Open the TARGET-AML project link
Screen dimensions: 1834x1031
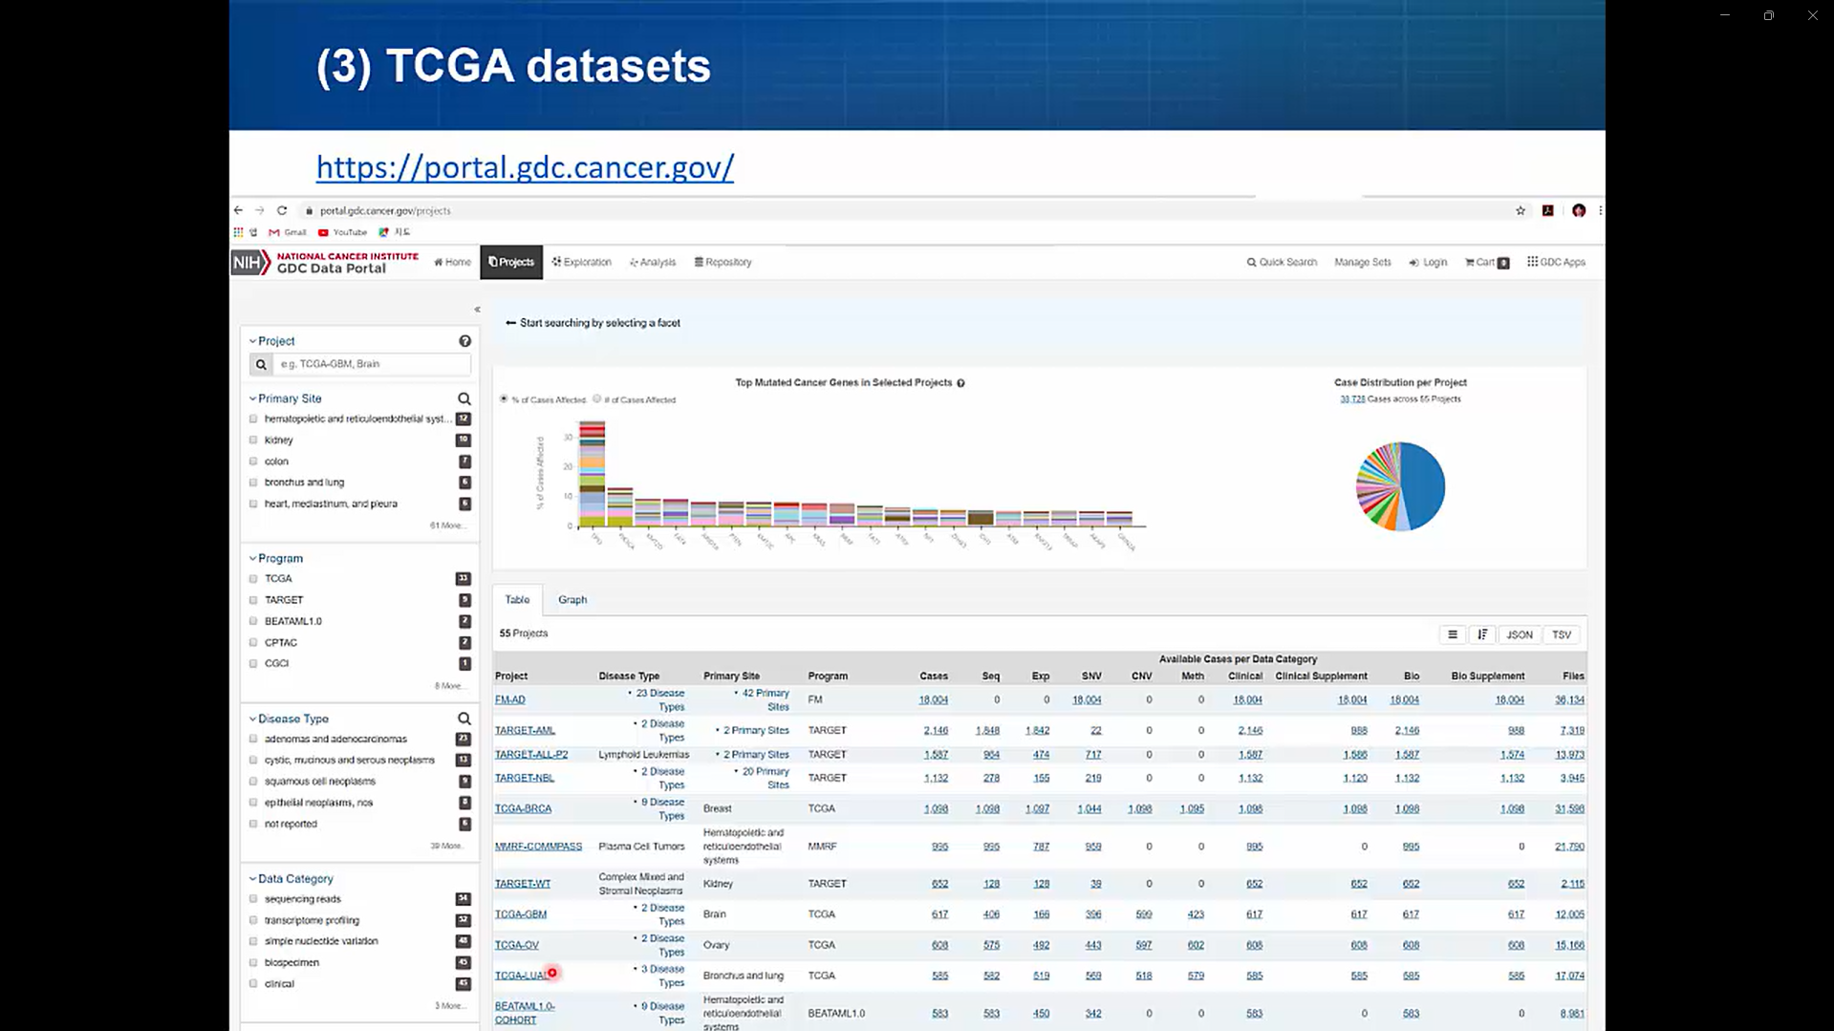[525, 730]
